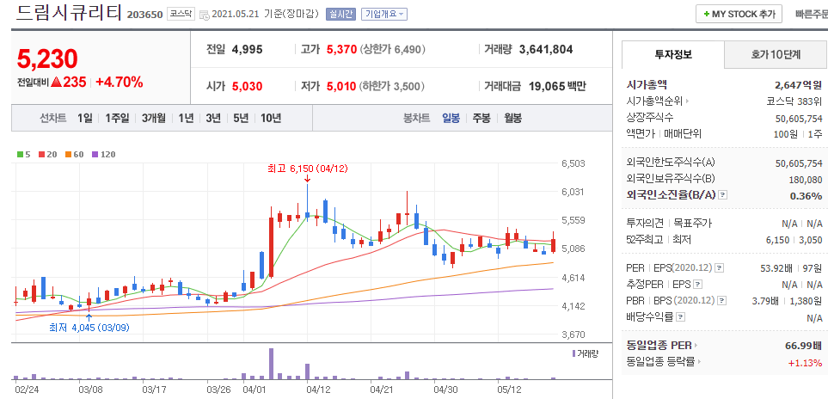Click the 최저 4,045 (03/09) chart marker

89,328
